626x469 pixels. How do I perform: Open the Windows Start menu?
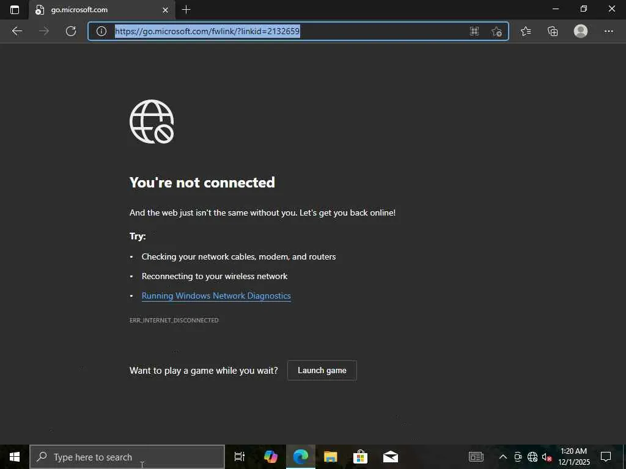[x=15, y=457]
